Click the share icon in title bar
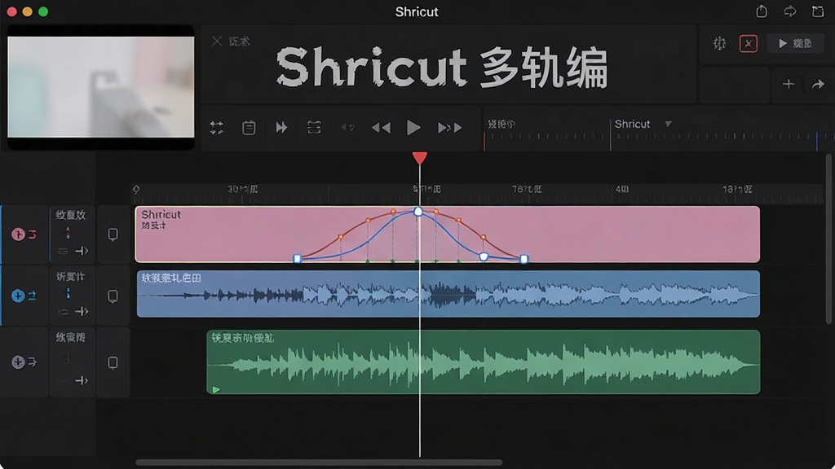 click(x=762, y=11)
